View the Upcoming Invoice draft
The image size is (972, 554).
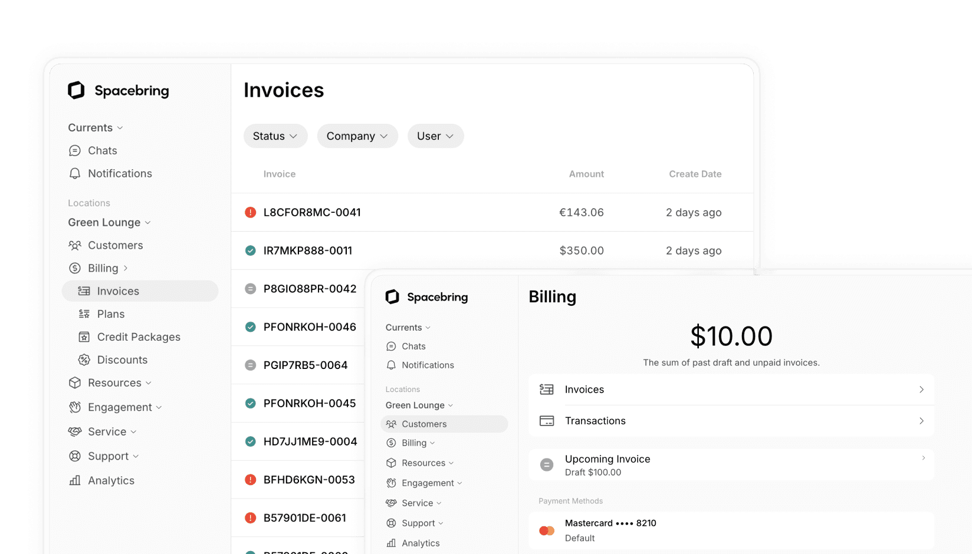point(607,464)
